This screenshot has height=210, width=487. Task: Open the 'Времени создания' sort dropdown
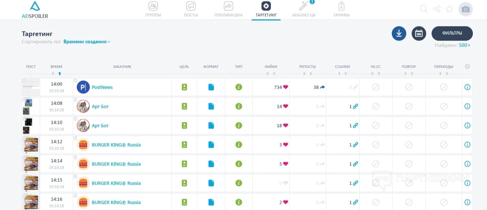(87, 42)
